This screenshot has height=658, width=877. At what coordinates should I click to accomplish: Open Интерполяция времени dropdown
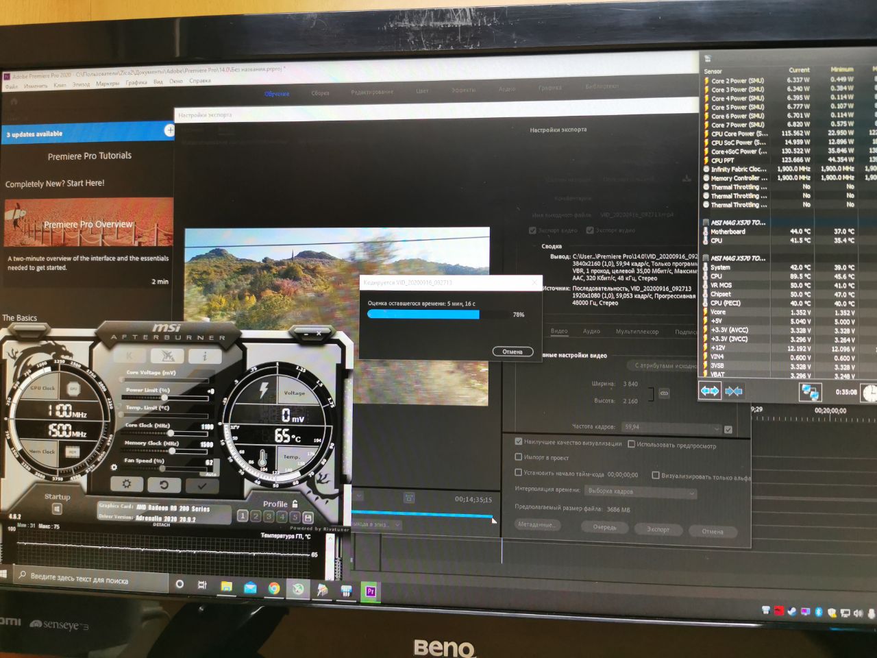coord(641,491)
